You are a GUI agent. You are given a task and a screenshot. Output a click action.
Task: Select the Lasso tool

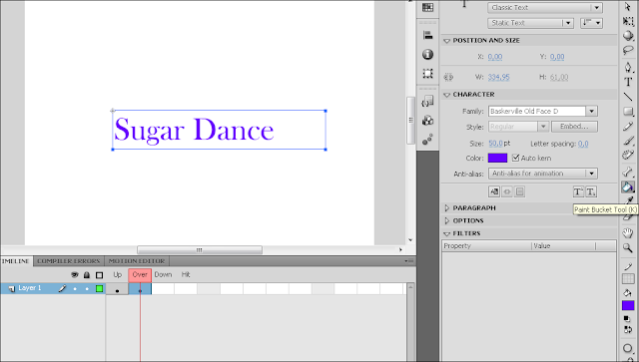(628, 51)
